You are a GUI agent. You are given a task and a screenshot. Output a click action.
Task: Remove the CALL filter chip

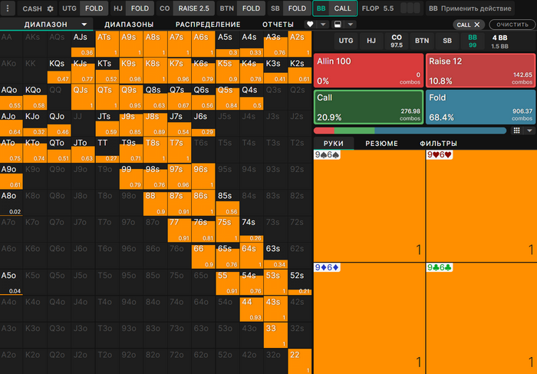[477, 25]
